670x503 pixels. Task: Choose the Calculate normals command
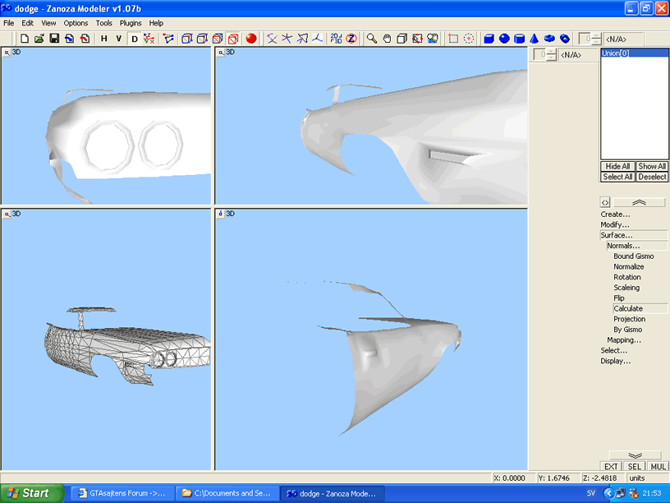click(640, 308)
